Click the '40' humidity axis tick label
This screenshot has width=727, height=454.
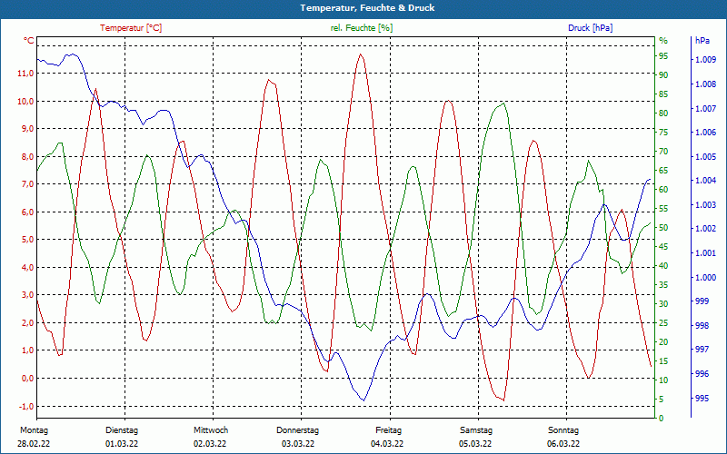pos(663,266)
